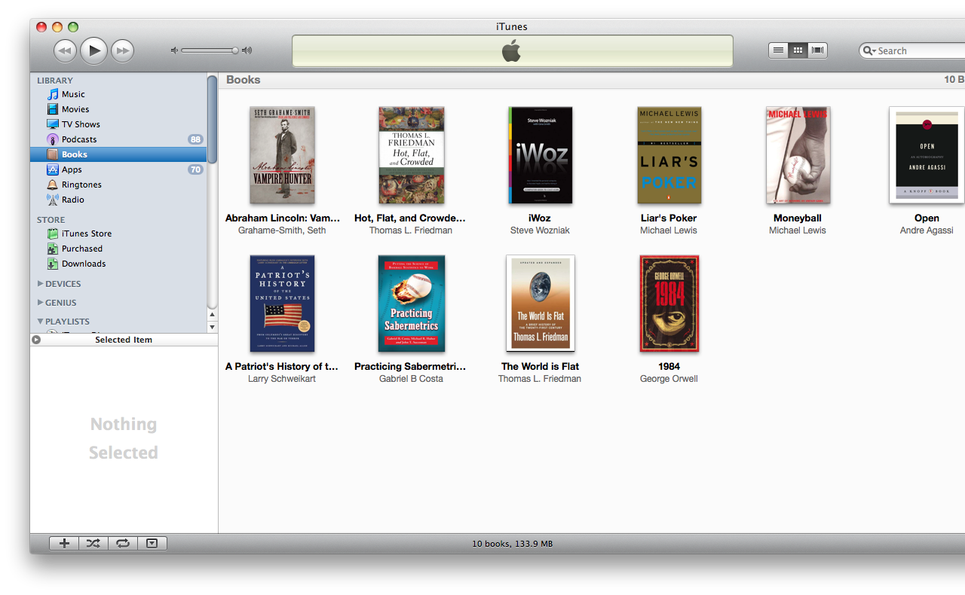Viewport: 965px width, 595px height.
Task: Select A Patriot's History book cover
Action: pos(282,304)
